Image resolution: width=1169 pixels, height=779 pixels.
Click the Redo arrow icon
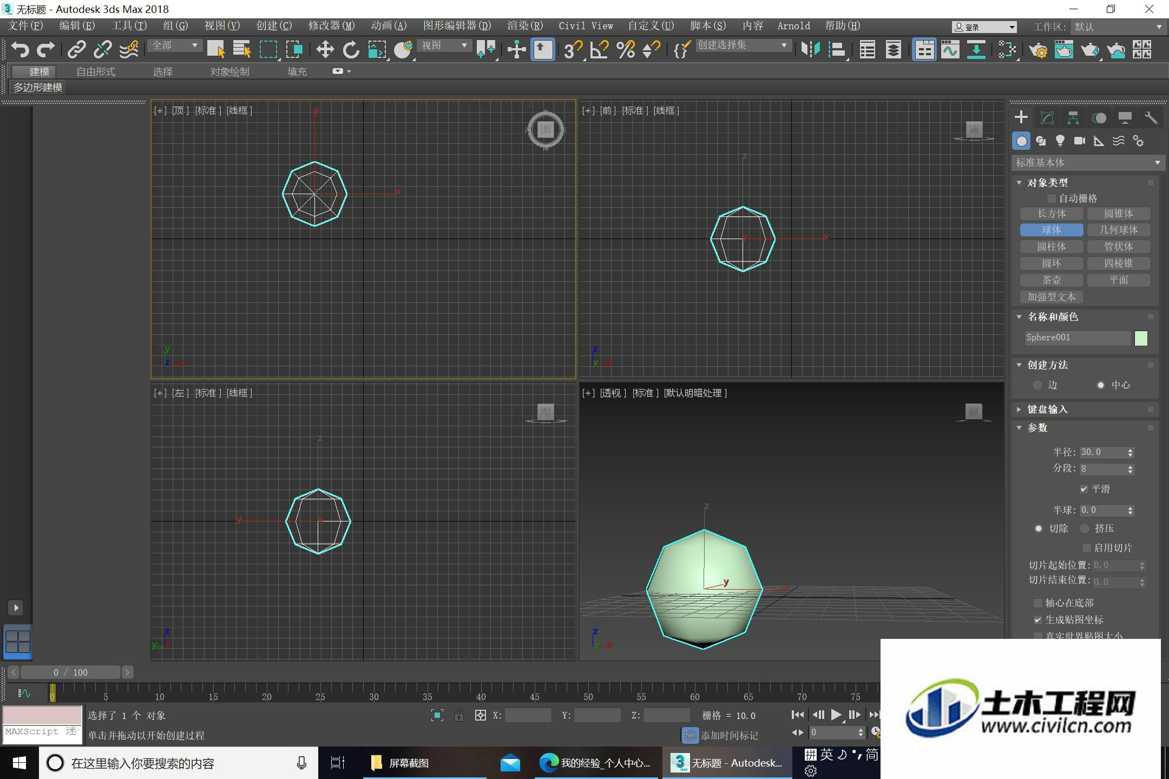tap(46, 50)
